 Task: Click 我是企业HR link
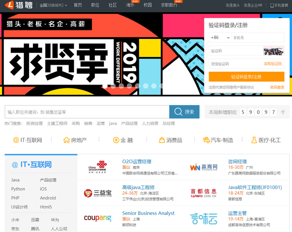click(253, 5)
